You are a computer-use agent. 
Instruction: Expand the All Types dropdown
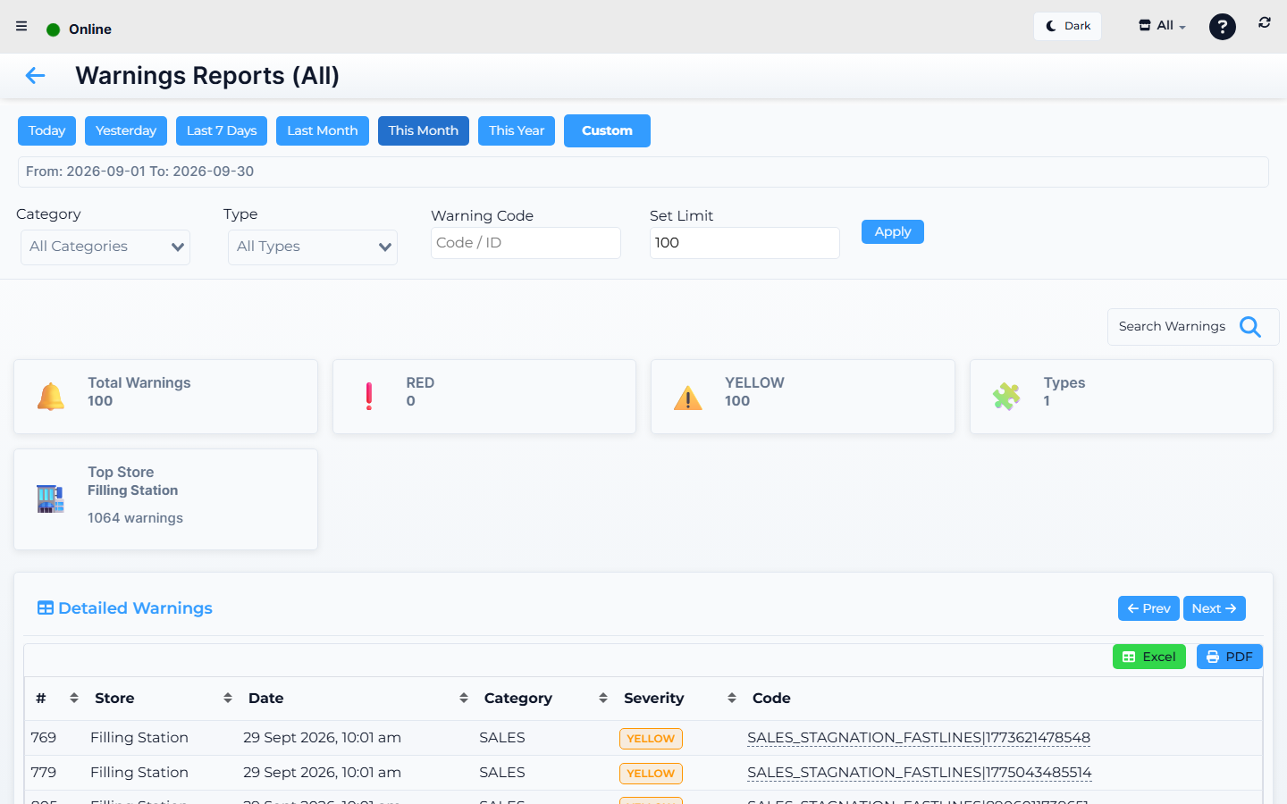click(313, 247)
